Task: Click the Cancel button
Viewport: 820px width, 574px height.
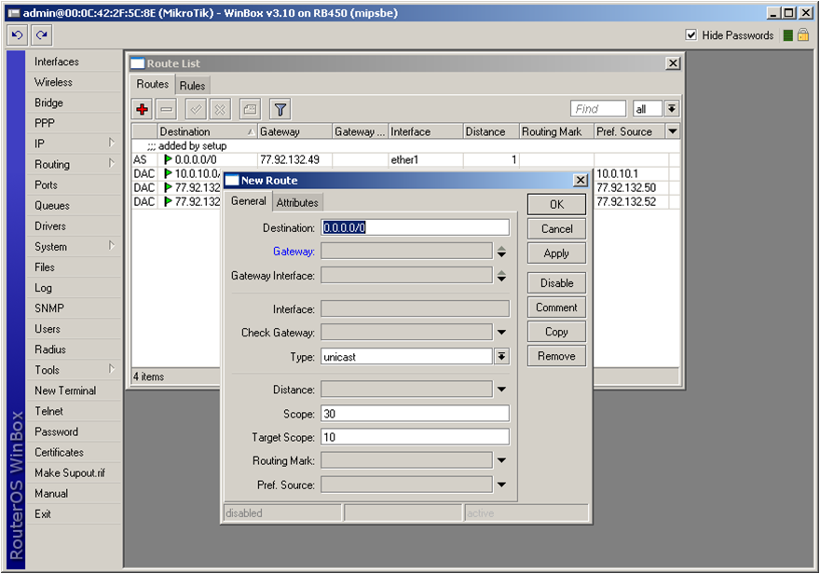Action: click(x=556, y=229)
